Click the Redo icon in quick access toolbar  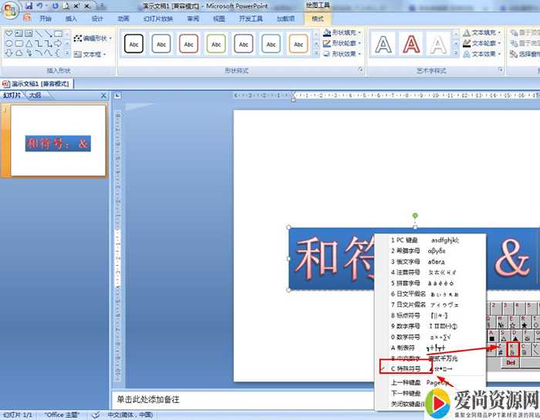point(56,5)
